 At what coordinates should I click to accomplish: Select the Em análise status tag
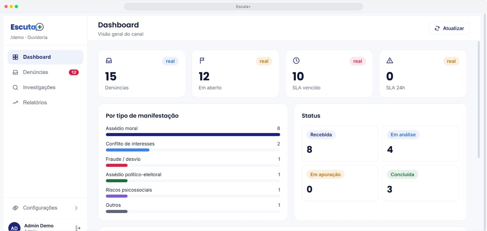[403, 135]
